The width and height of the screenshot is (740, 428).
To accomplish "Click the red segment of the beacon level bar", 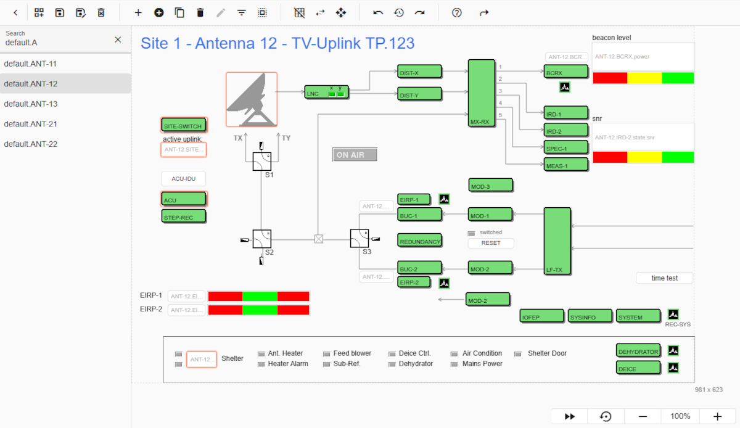I will pyautogui.click(x=609, y=78).
